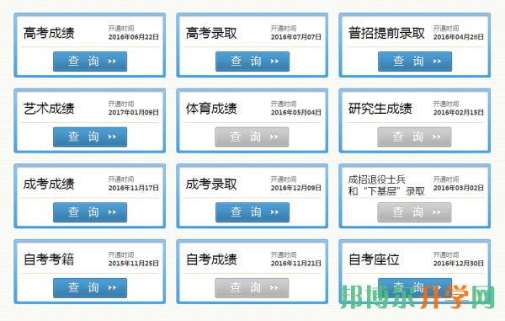Click the date 2016年02月15日

coord(459,113)
